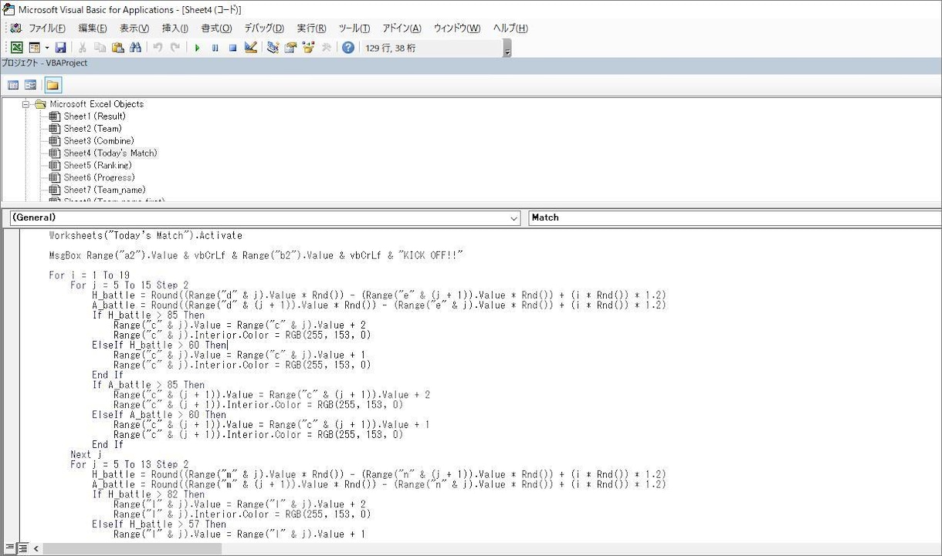Screen dimensions: 942x556
Task: Stop execution with the Reset square icon
Action: click(232, 48)
